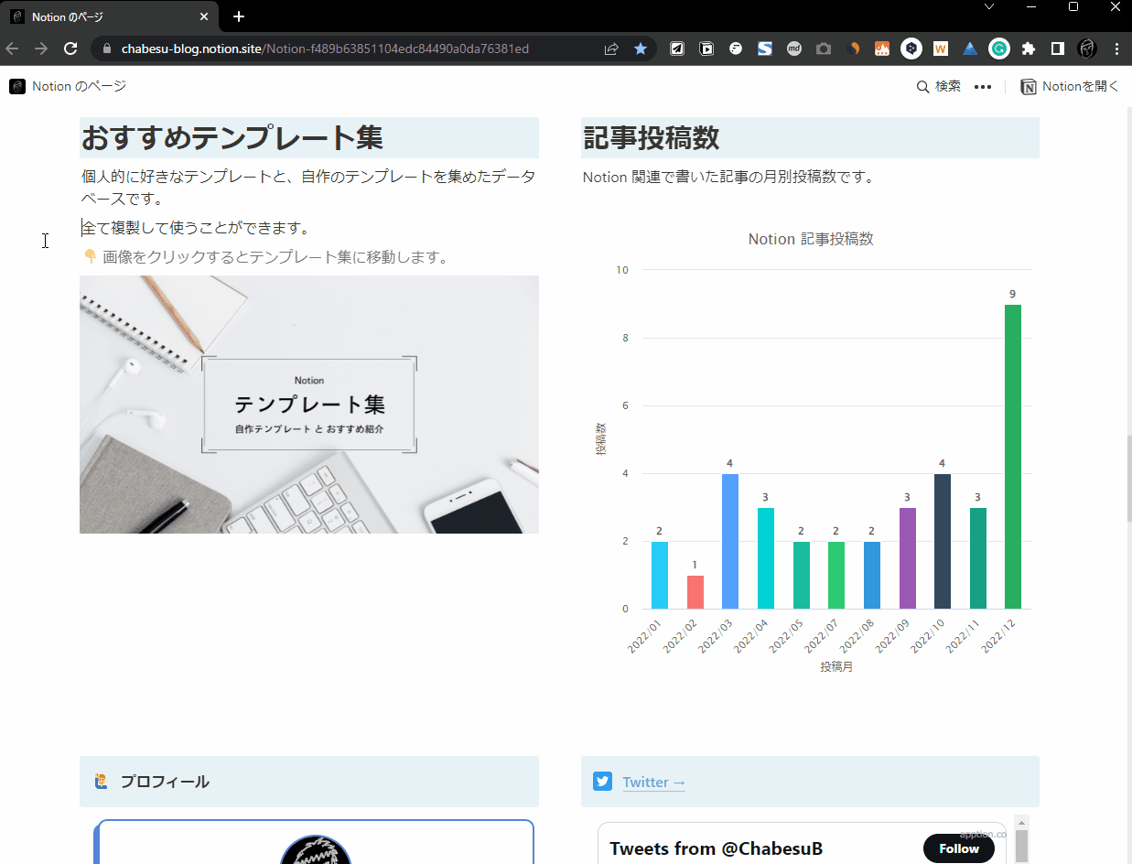Close the Notion のページ tab
1132x864 pixels.
tap(204, 16)
